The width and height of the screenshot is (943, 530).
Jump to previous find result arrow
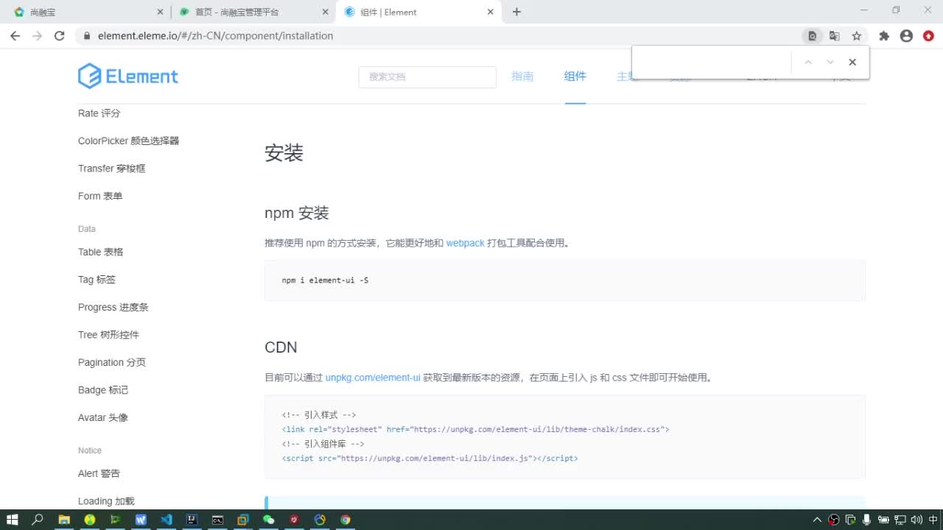pos(808,63)
